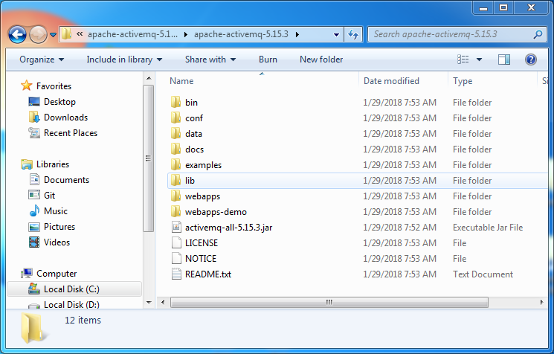Viewport: 554px width, 354px height.
Task: Open the Organize menu
Action: click(x=42, y=59)
